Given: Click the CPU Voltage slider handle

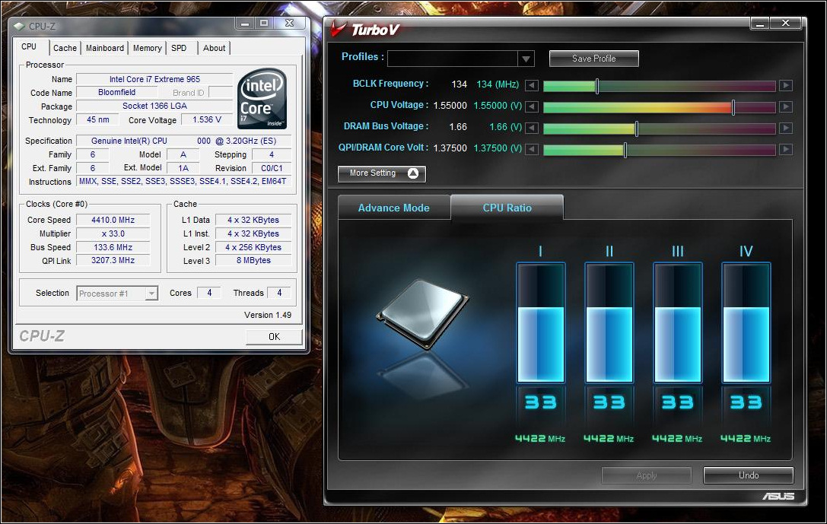Looking at the screenshot, I should click(733, 107).
